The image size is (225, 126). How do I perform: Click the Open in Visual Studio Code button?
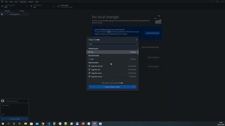pyautogui.click(x=150, y=47)
